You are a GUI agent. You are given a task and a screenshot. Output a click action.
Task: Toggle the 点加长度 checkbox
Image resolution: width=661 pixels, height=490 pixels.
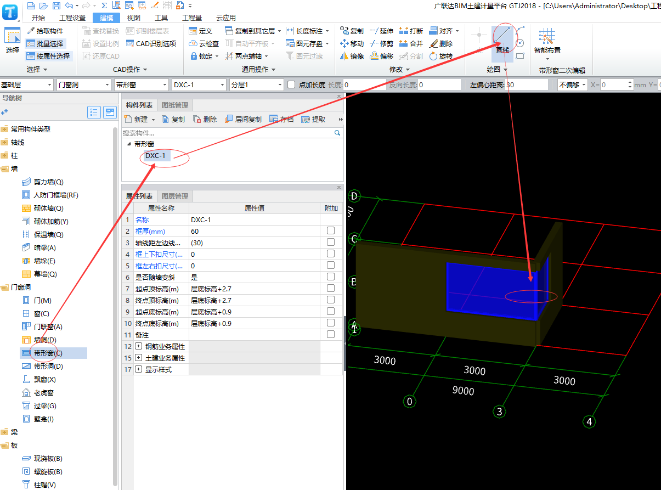coord(291,85)
